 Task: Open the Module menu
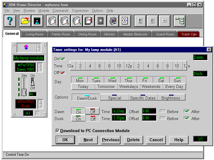coord(44,11)
